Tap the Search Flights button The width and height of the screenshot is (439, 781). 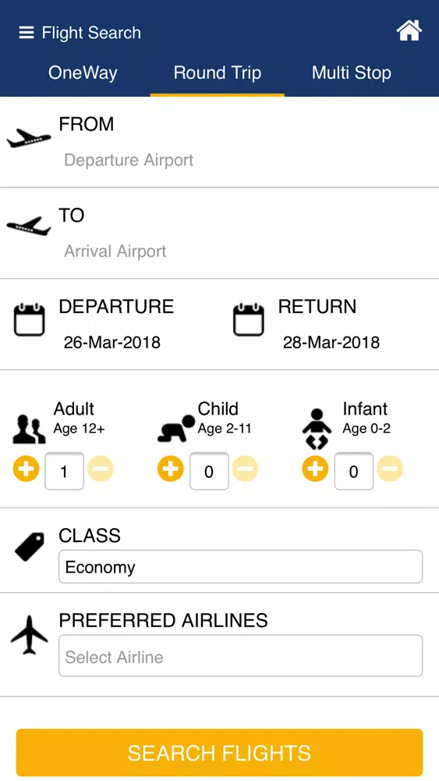(x=219, y=753)
